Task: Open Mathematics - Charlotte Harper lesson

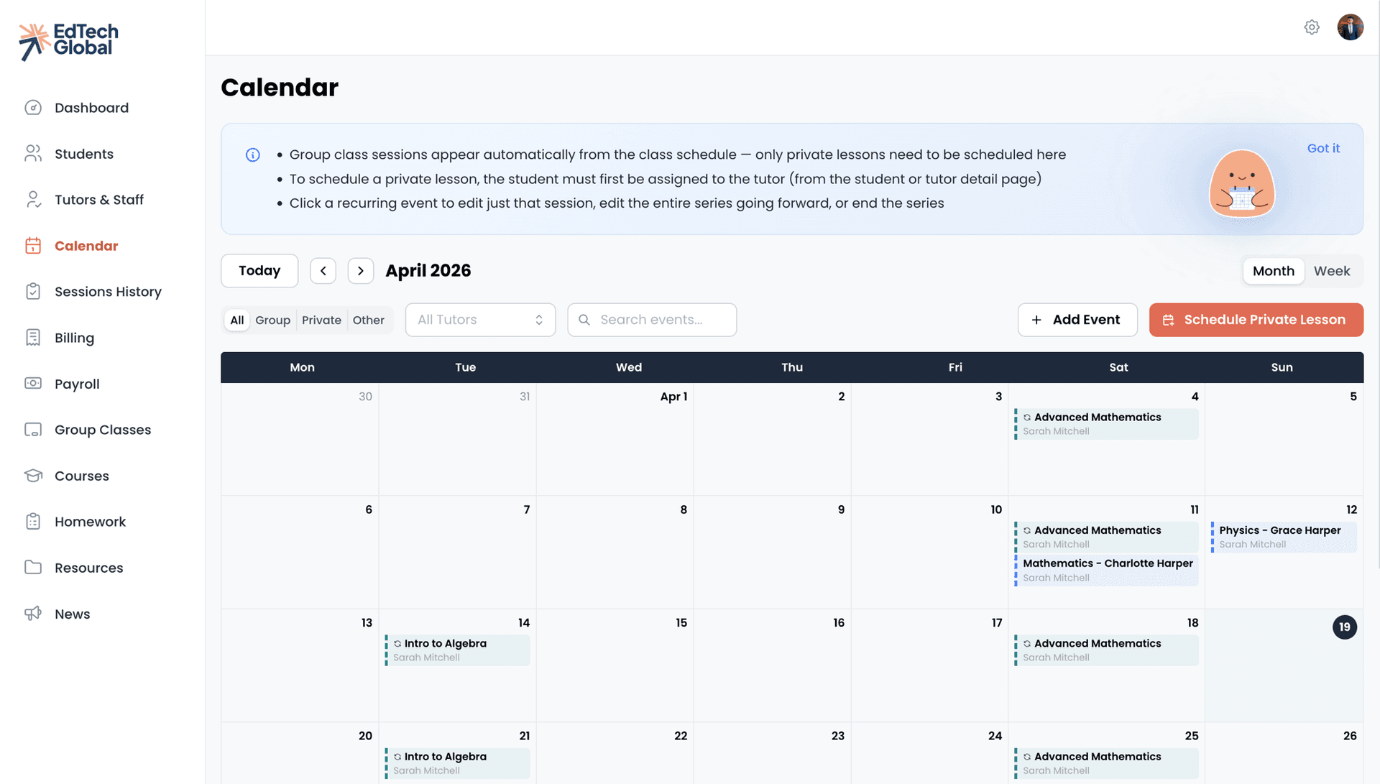Action: tap(1106, 571)
